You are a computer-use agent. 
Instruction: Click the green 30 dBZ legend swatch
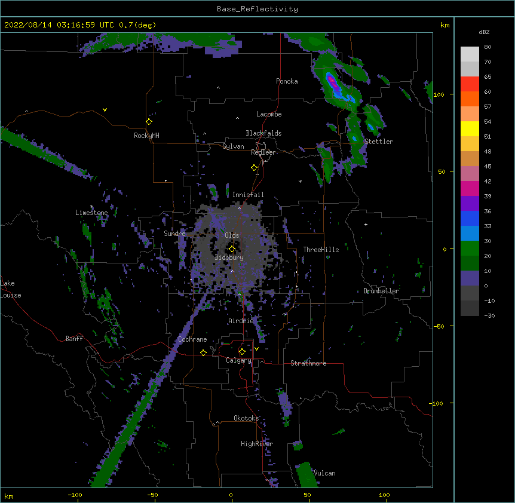click(470, 249)
